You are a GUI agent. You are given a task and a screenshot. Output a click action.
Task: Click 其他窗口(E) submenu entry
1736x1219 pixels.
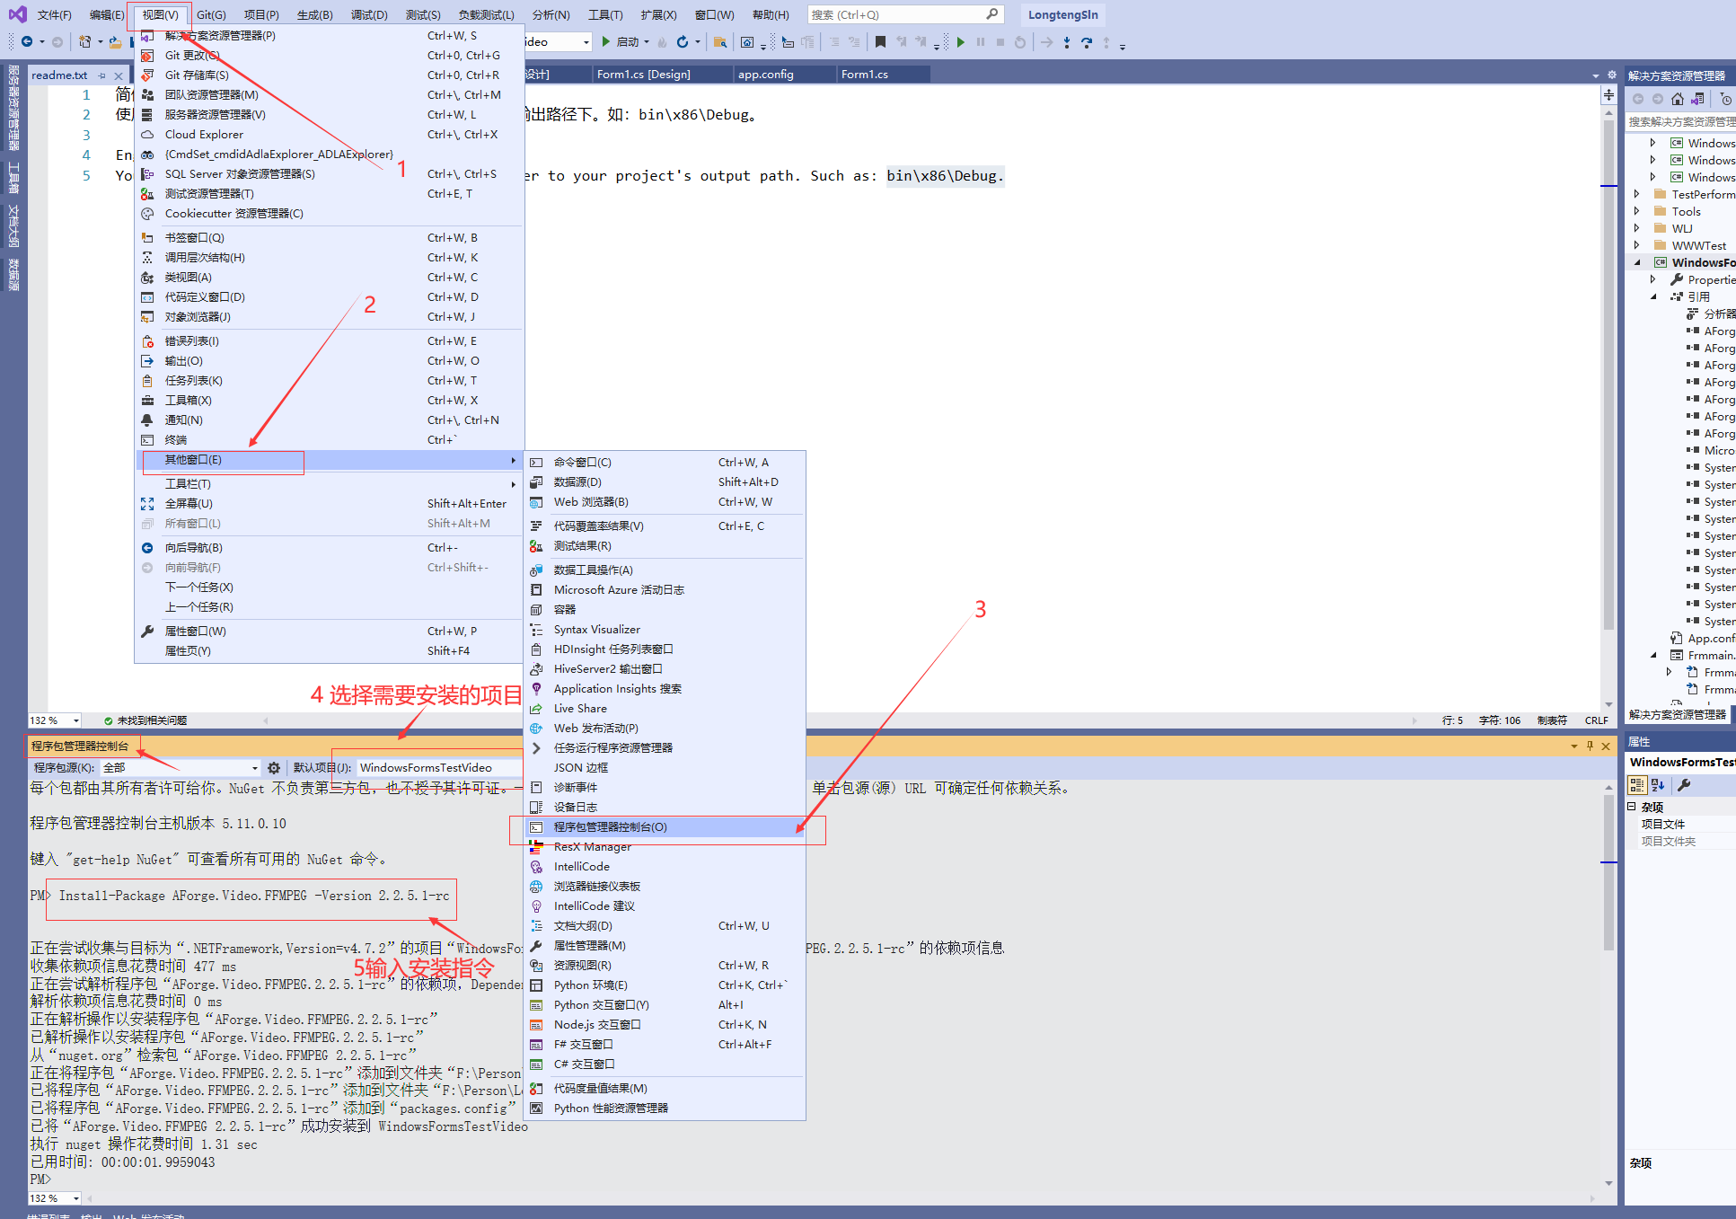click(x=193, y=460)
